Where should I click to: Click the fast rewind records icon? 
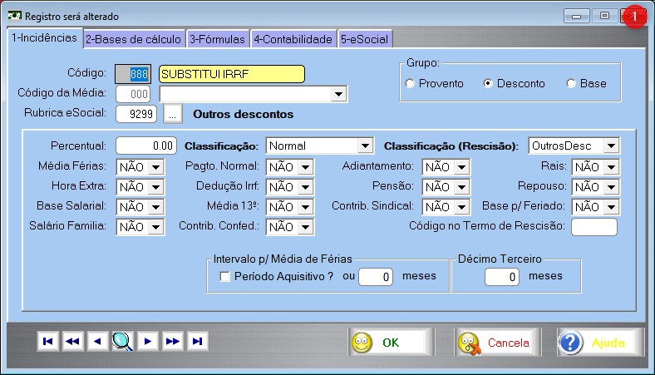pos(73,341)
